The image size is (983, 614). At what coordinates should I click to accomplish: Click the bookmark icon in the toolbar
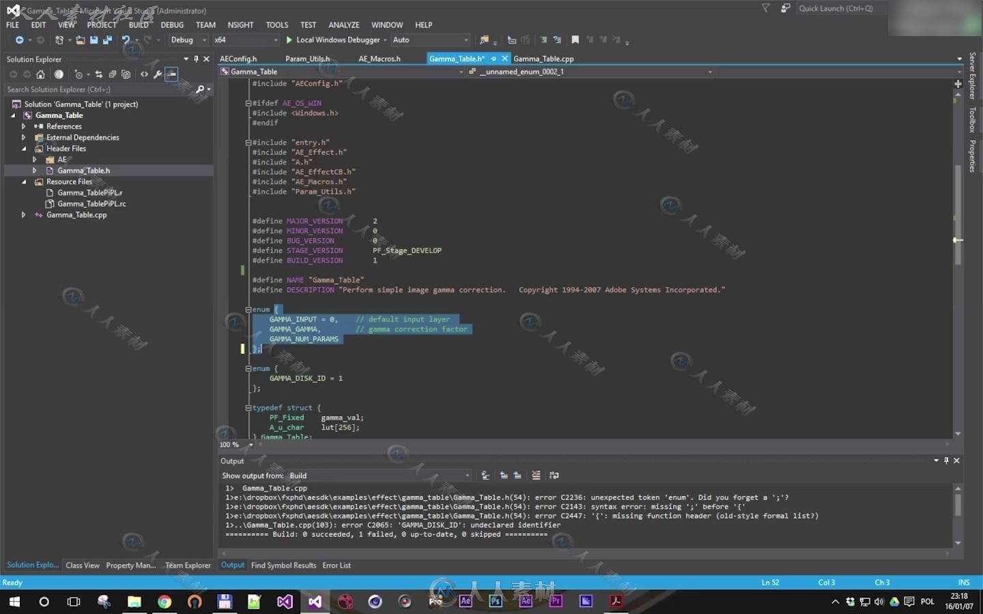(575, 40)
